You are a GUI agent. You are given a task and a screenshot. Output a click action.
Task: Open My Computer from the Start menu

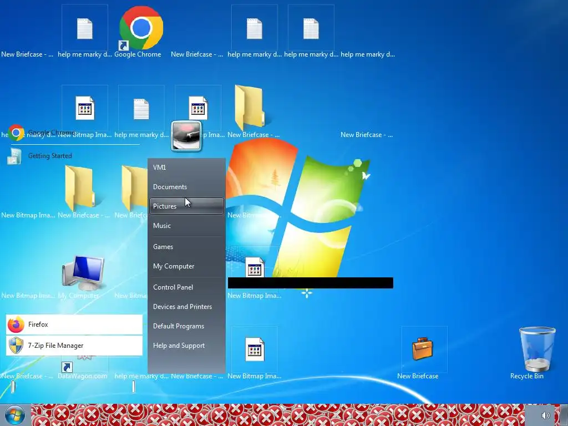186,266
